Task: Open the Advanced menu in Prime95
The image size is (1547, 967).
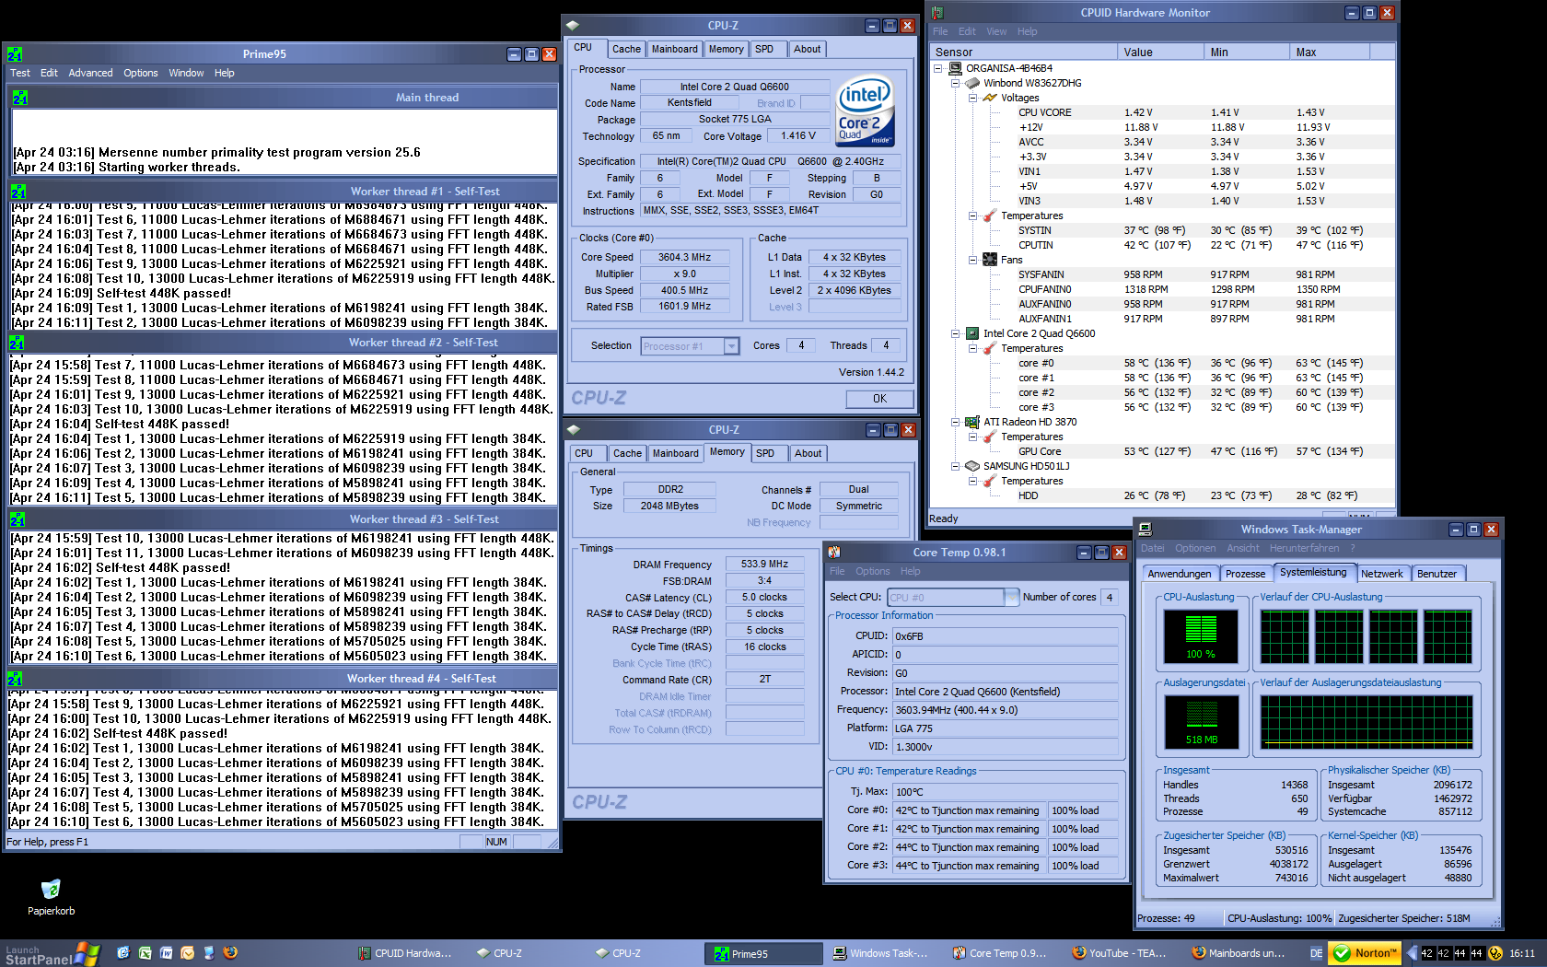Action: [x=90, y=73]
